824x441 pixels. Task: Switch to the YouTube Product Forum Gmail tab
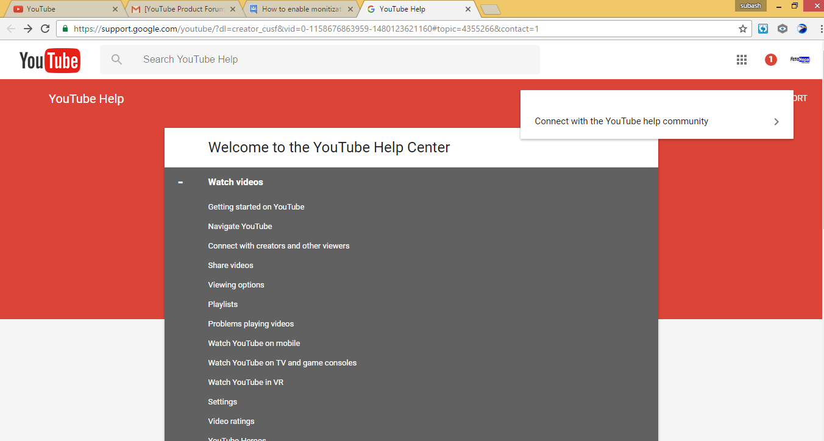click(183, 9)
